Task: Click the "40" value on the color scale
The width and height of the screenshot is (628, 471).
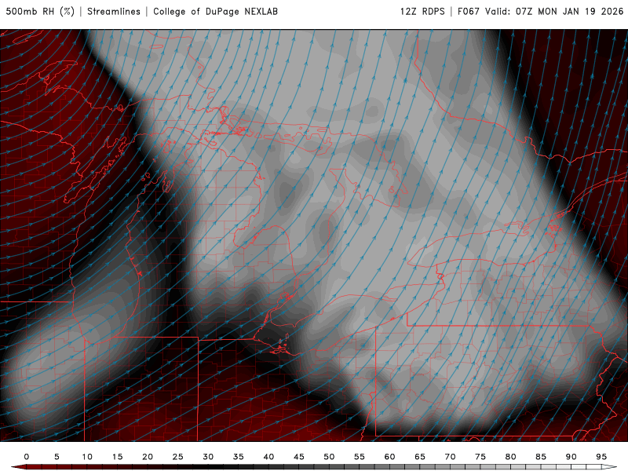Action: pyautogui.click(x=268, y=457)
